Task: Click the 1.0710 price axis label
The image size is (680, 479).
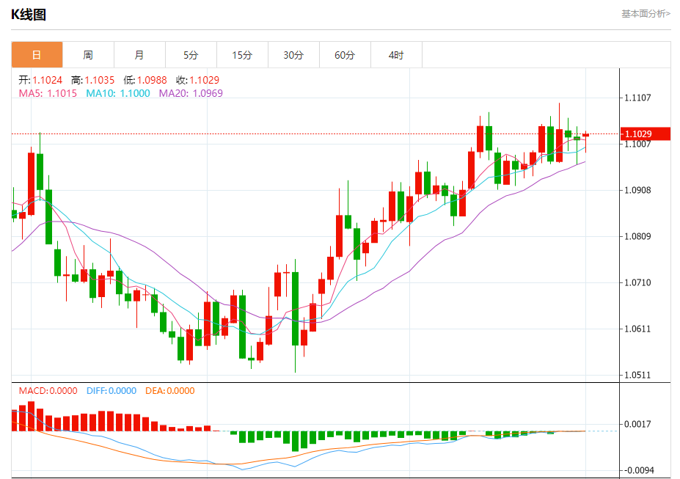Action: (x=637, y=282)
